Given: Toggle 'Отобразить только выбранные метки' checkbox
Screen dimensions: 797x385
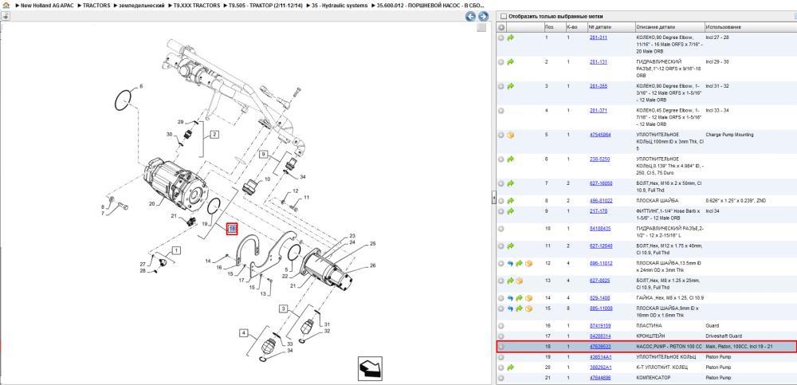Looking at the screenshot, I should (x=503, y=17).
